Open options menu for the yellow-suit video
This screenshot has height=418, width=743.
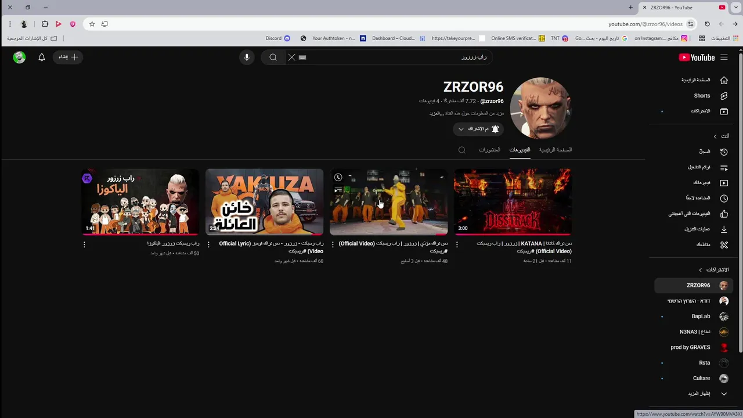pos(333,244)
